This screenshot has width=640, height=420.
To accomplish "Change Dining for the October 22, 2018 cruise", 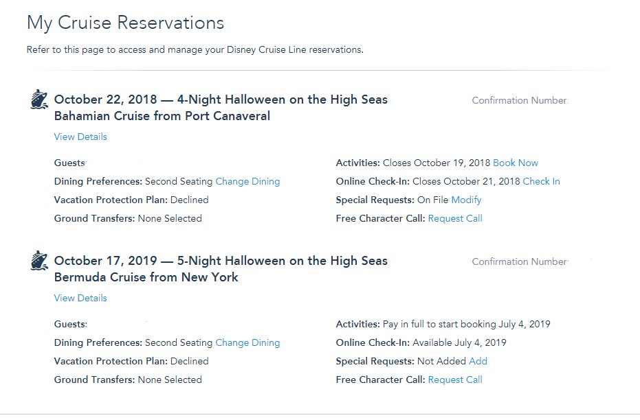I will tap(247, 182).
